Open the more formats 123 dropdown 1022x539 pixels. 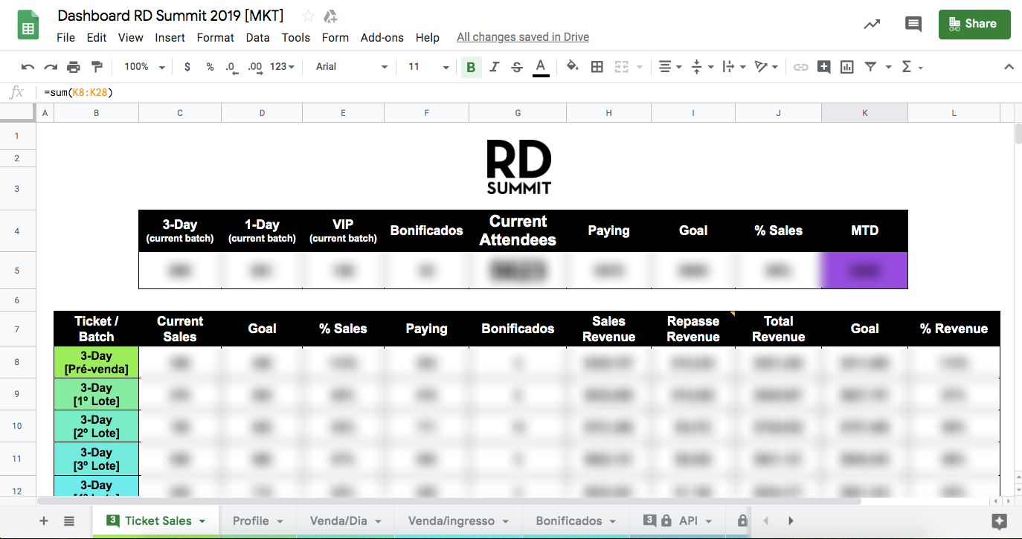click(282, 67)
